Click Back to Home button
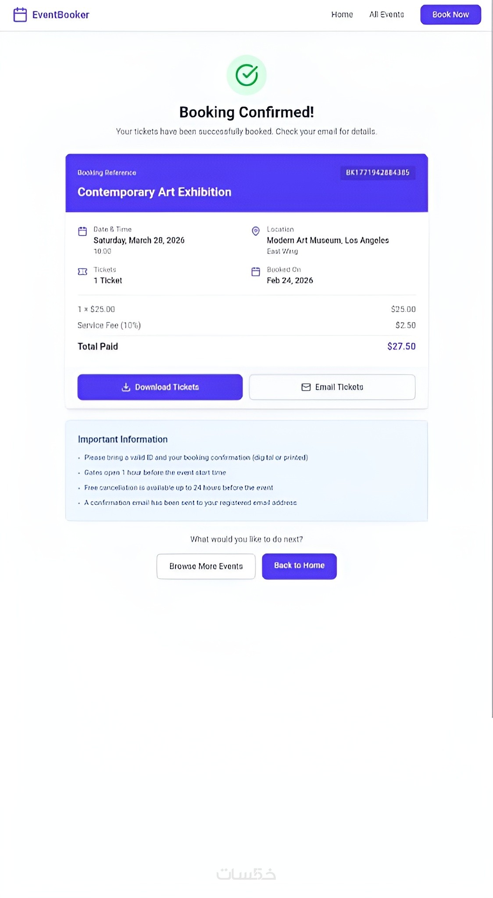Screen dimensions: 493x898 (x=299, y=566)
